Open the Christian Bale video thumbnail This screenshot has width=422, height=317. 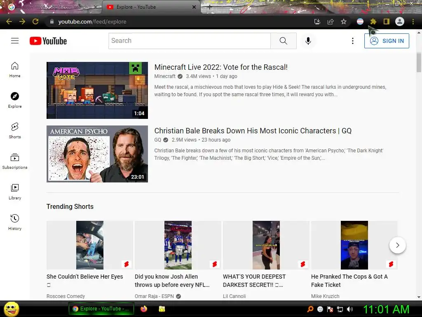tap(97, 154)
